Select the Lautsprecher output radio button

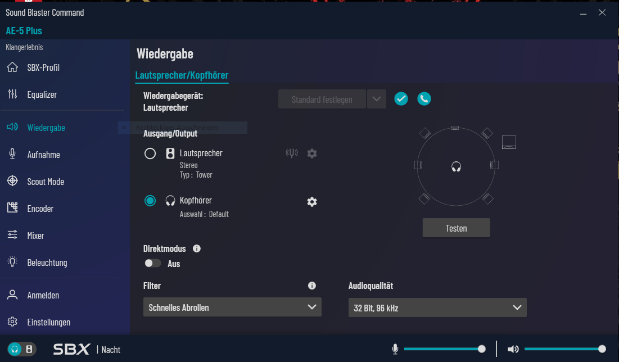coord(150,153)
